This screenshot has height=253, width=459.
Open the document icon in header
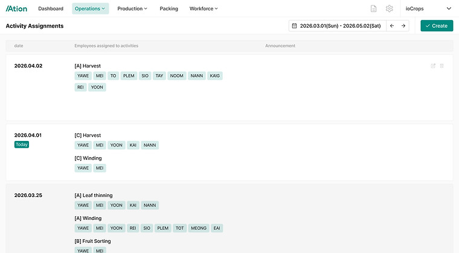pos(373,9)
